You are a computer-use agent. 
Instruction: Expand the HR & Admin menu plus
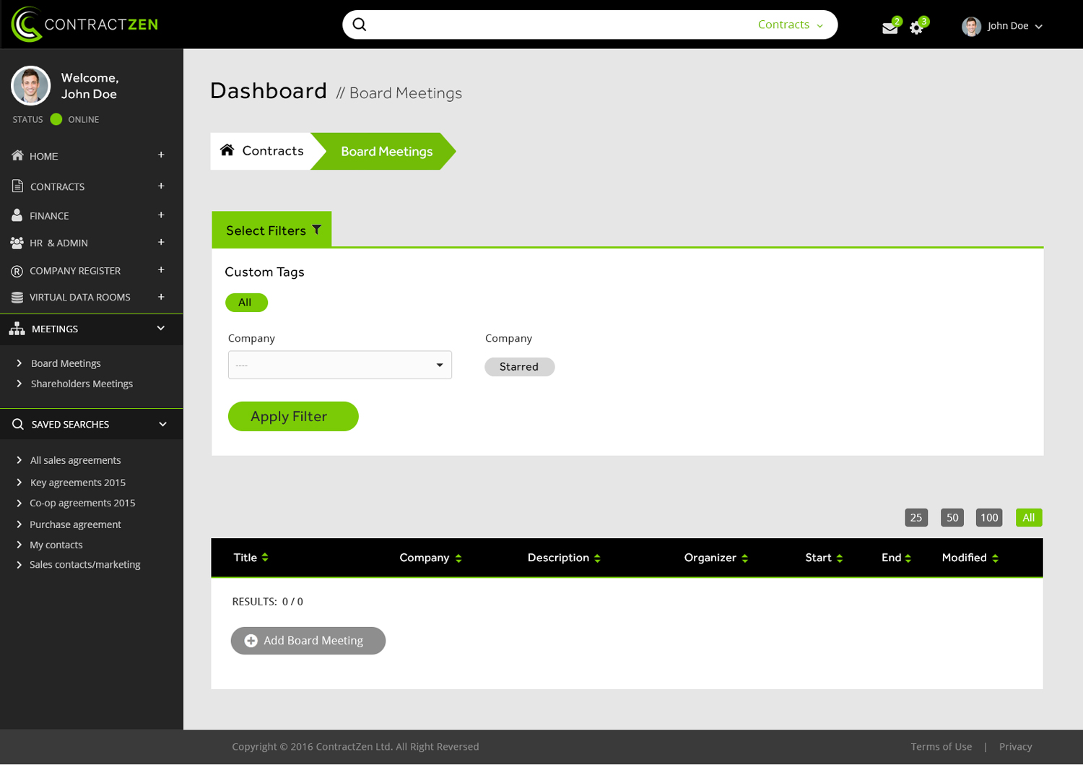pos(161,242)
